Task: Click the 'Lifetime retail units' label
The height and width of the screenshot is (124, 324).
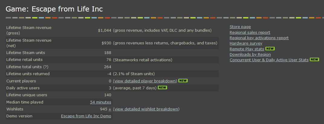Action: click(x=24, y=60)
